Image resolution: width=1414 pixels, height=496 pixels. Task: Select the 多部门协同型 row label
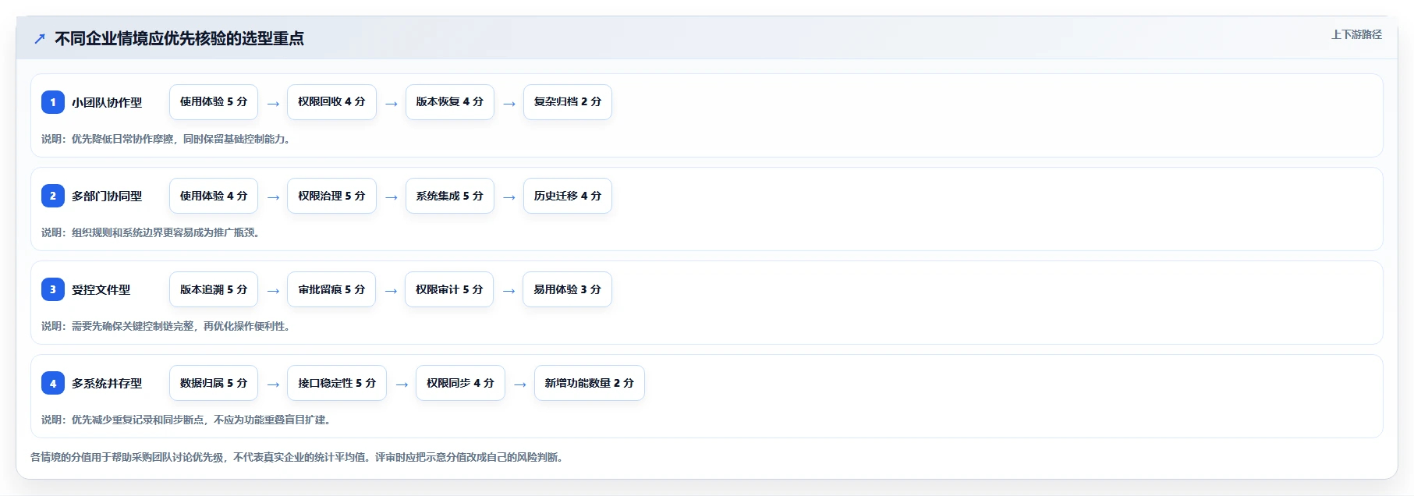[107, 196]
